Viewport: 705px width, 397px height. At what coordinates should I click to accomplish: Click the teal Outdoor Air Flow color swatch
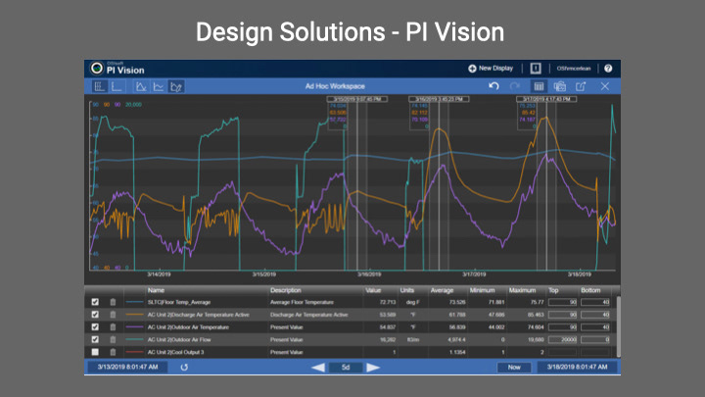(x=134, y=340)
